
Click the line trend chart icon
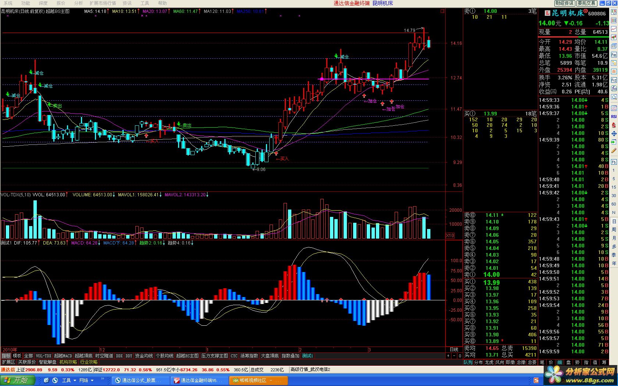tap(614, 29)
